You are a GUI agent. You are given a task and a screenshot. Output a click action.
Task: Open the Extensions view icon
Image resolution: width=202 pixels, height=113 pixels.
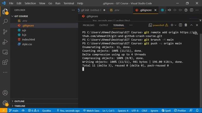coord(5,62)
